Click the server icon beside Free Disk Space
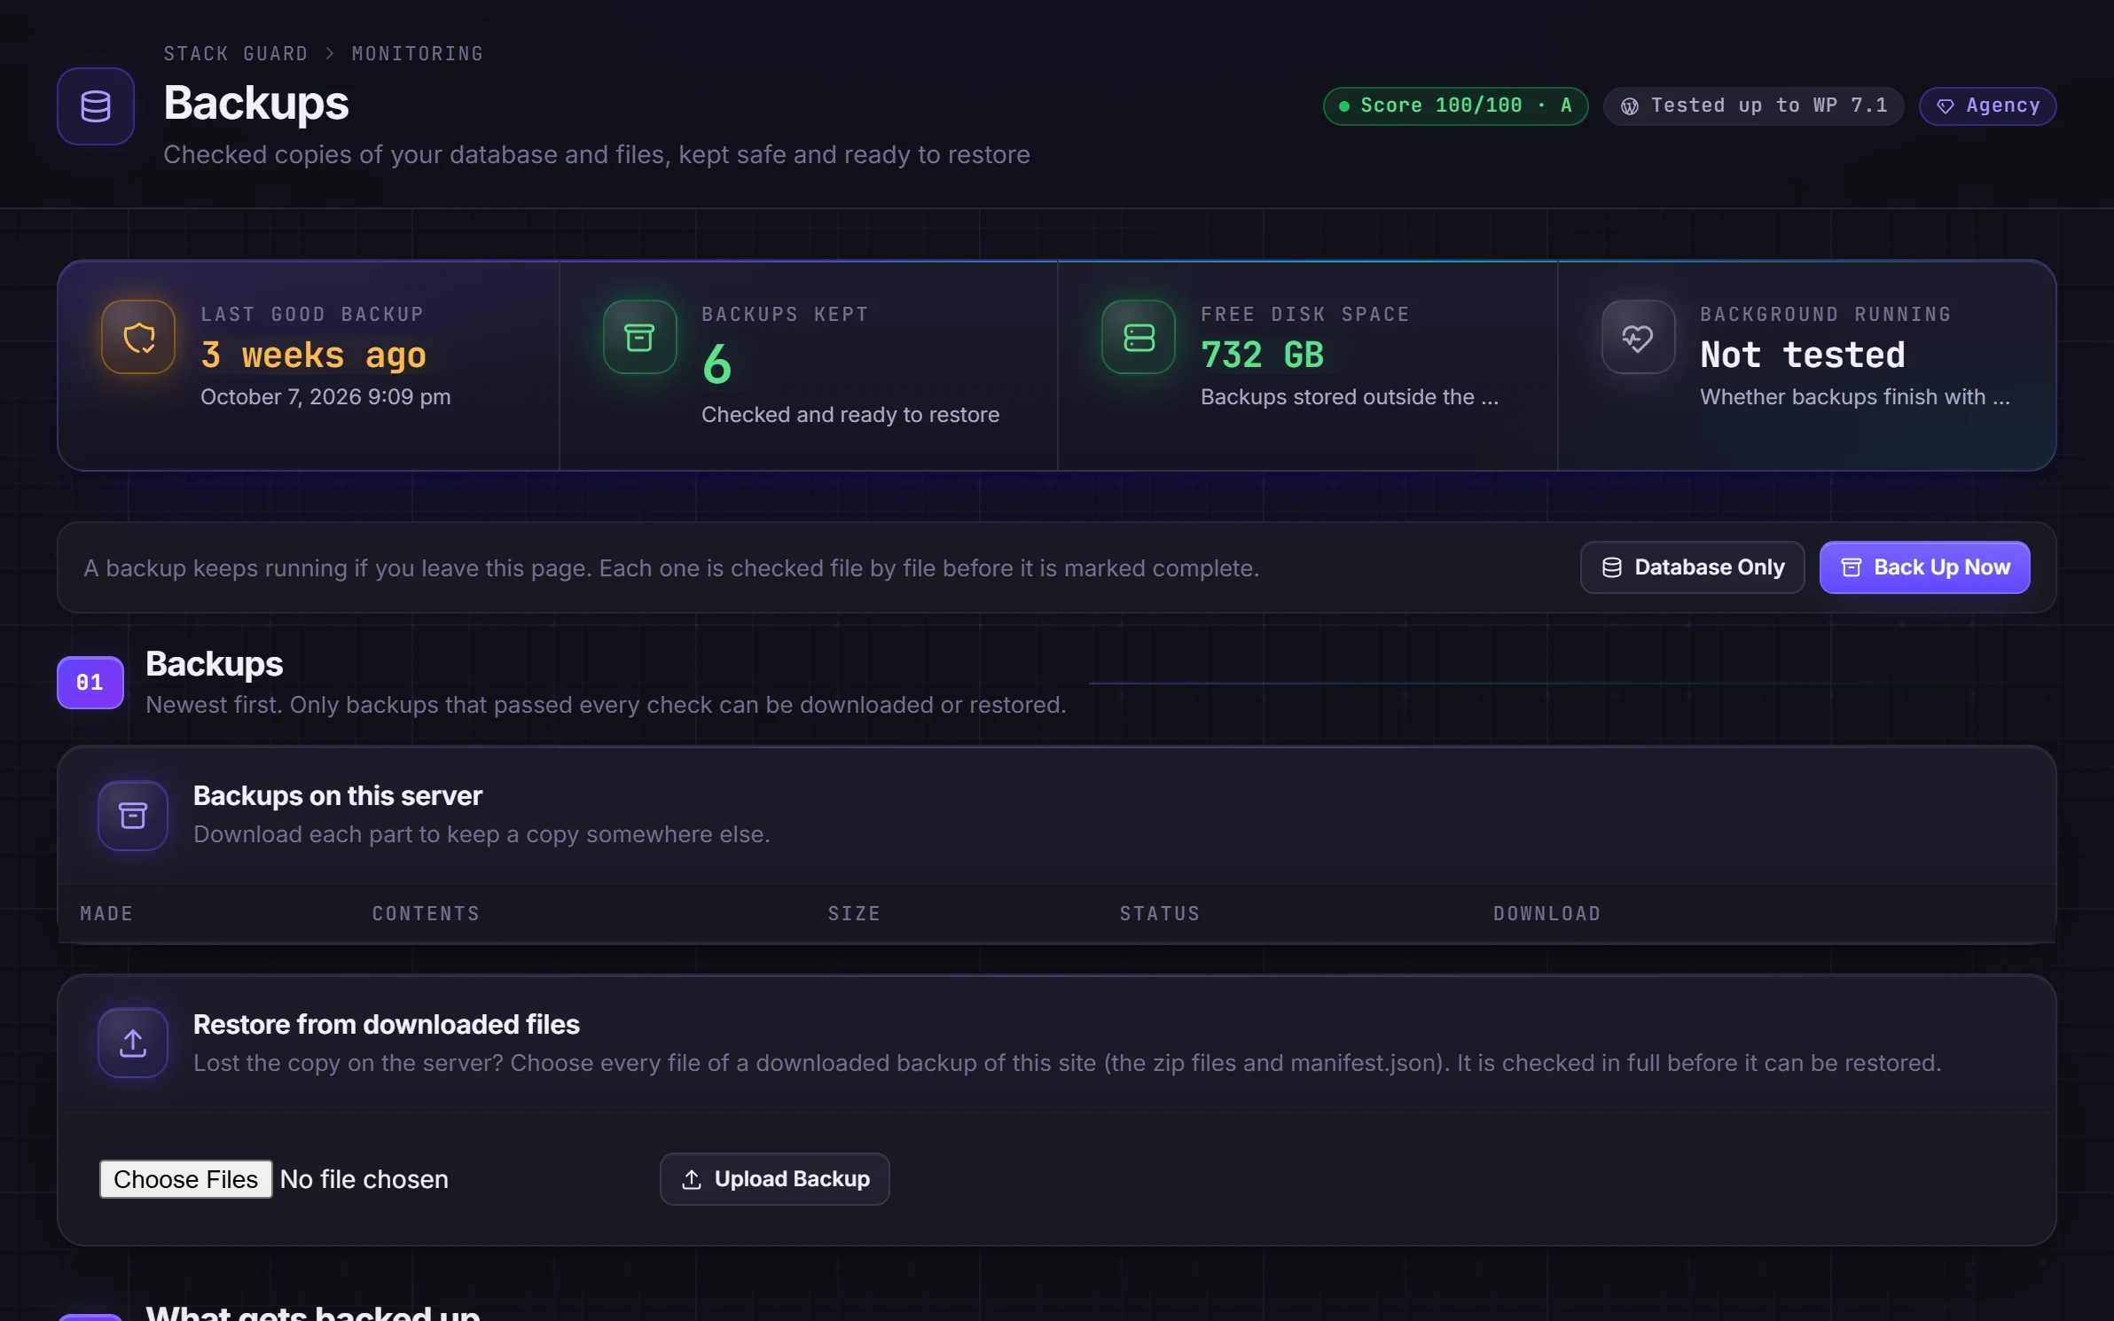This screenshot has height=1321, width=2114. click(x=1139, y=337)
